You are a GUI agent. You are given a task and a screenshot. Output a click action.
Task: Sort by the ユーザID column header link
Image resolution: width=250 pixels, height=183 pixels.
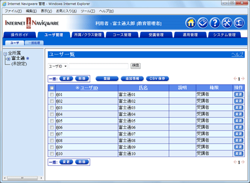click(89, 87)
